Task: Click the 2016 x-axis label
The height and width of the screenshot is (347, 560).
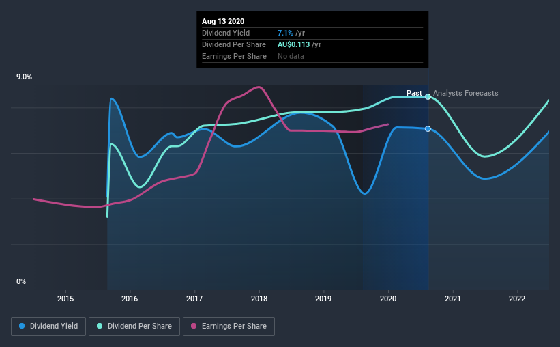Action: pyautogui.click(x=130, y=299)
